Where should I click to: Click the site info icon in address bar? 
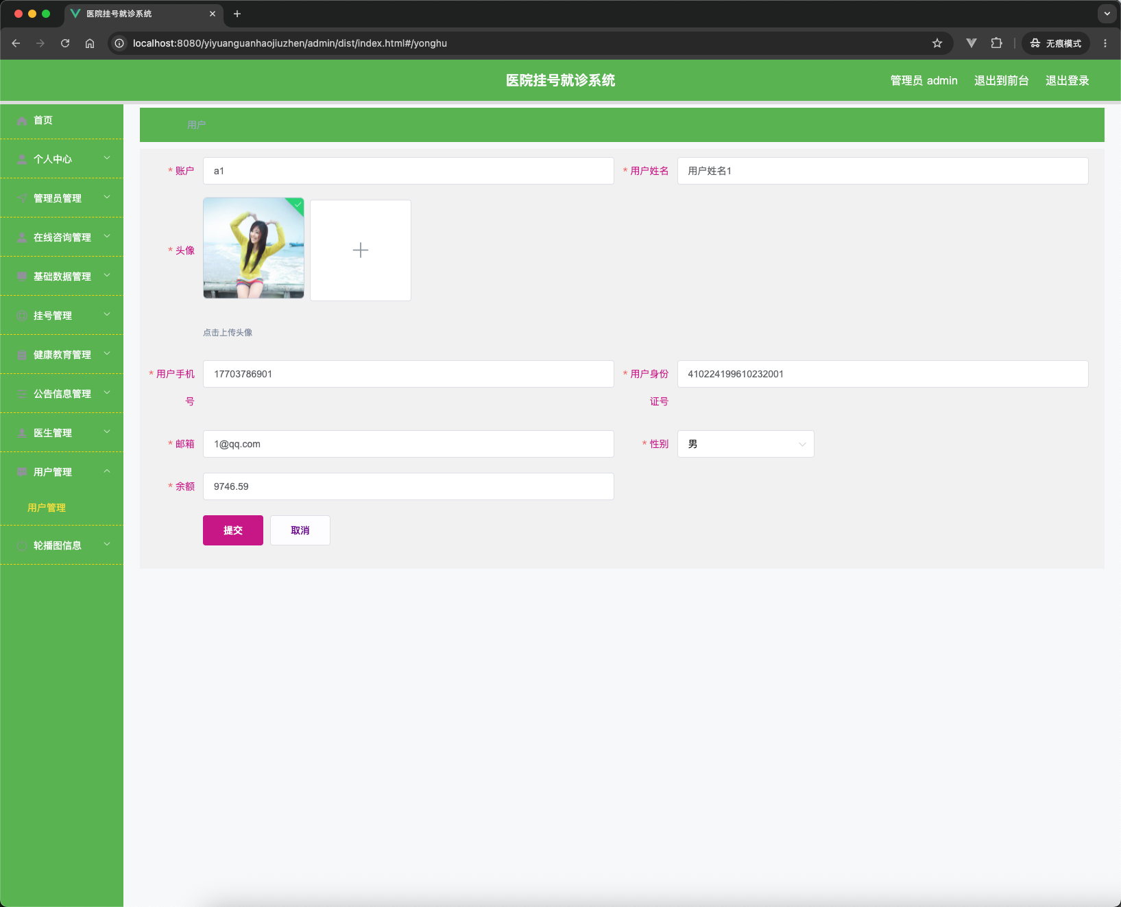[x=119, y=43]
